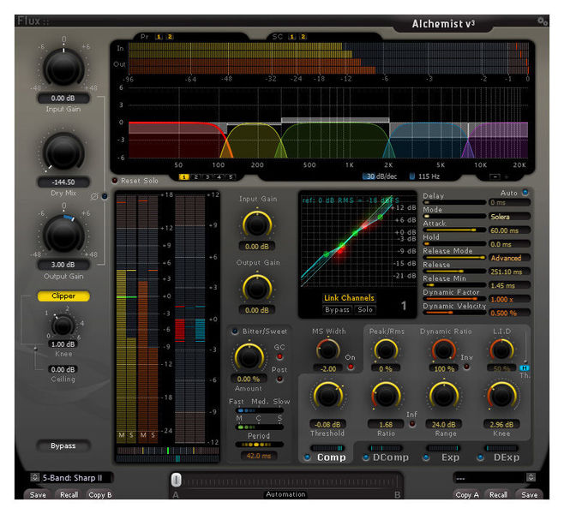Image resolution: width=564 pixels, height=514 pixels.
Task: Click the SC 2 channel indicator
Action: (303, 37)
